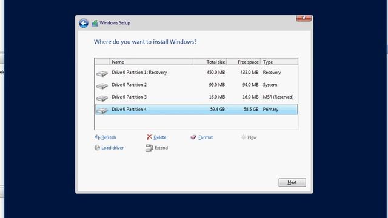Screen dimensions: 388x218
Task: Click the Load driver disc icon
Action: 97,148
